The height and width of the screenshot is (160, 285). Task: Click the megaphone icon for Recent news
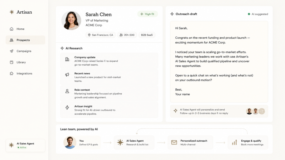67,74
